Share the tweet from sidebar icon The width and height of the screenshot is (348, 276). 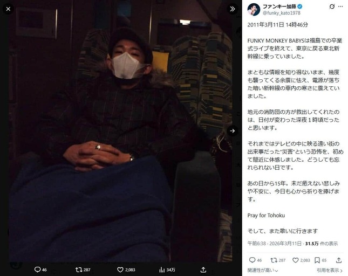click(x=339, y=260)
